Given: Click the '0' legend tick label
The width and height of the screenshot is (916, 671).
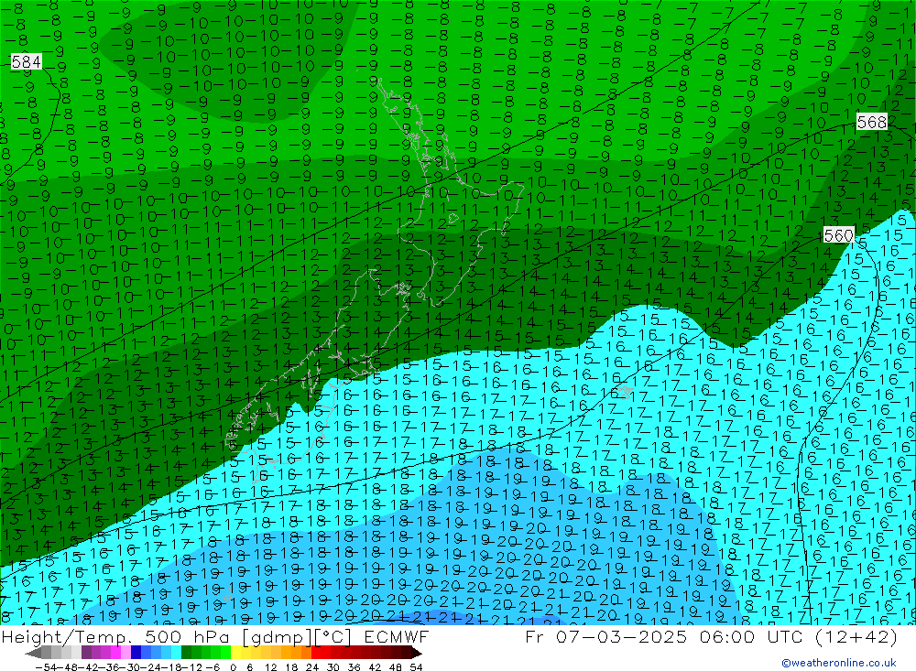Looking at the screenshot, I should click(x=233, y=667).
